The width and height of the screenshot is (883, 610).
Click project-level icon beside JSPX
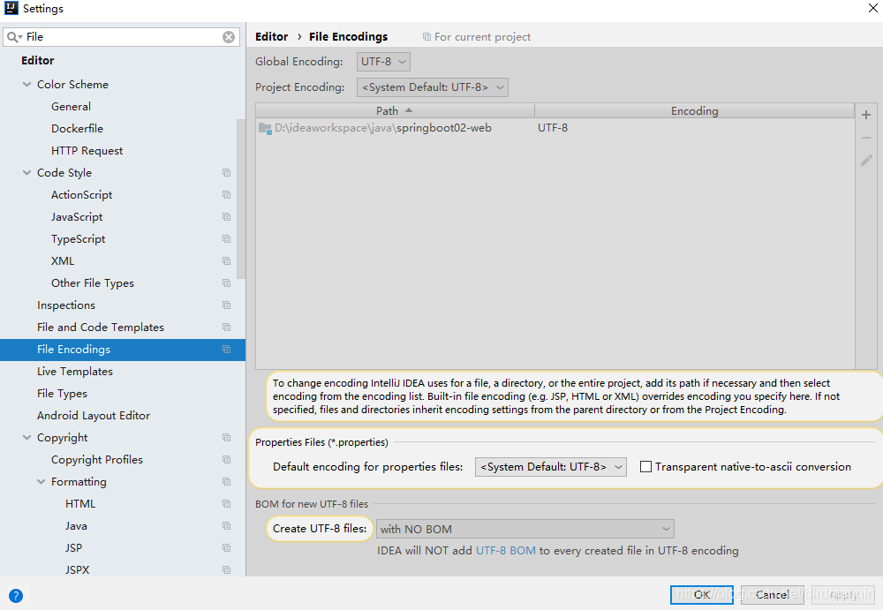coord(226,570)
